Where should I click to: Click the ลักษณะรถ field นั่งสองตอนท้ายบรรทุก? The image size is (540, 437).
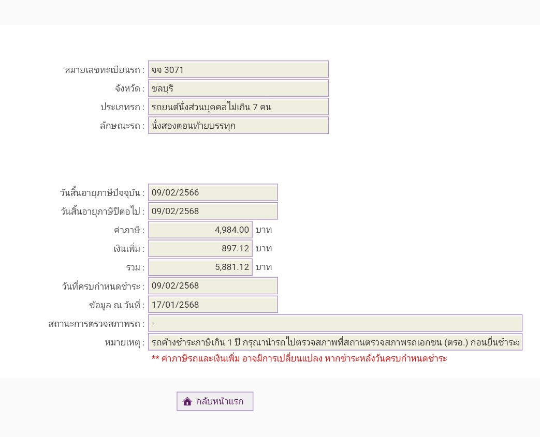238,125
